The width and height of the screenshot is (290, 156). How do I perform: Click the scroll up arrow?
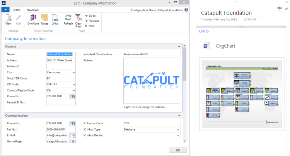point(184,46)
